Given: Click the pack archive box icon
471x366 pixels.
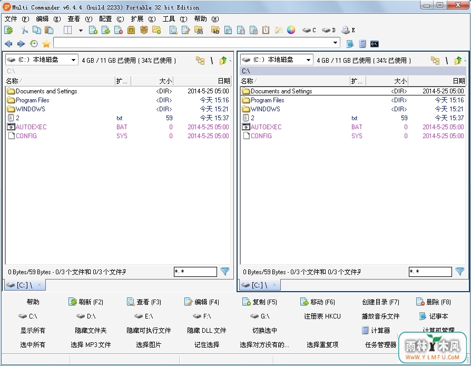Looking at the screenshot, I should tap(131, 30).
